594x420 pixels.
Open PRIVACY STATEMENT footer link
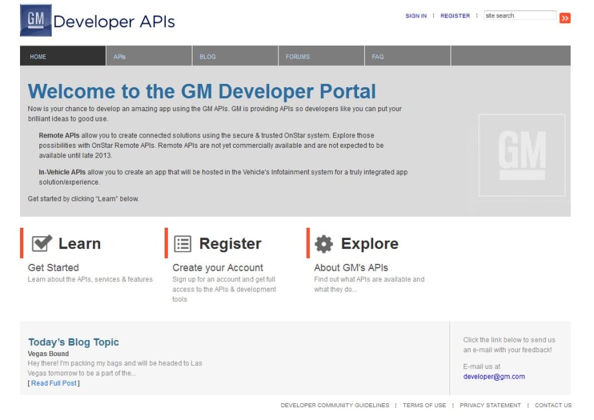pyautogui.click(x=490, y=405)
